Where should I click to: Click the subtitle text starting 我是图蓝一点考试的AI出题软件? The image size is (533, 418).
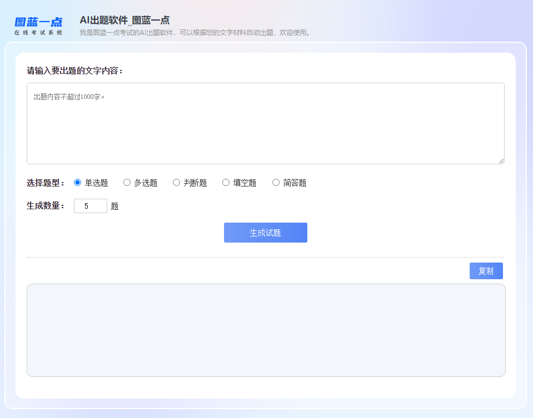pos(195,33)
